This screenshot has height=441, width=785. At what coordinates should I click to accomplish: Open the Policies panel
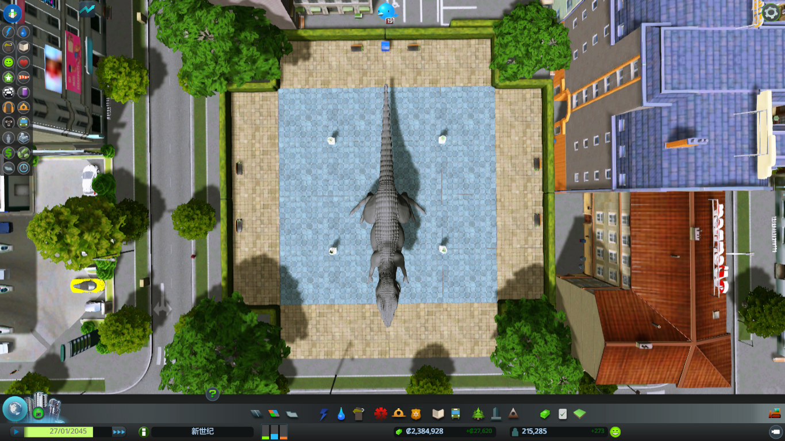(x=562, y=413)
